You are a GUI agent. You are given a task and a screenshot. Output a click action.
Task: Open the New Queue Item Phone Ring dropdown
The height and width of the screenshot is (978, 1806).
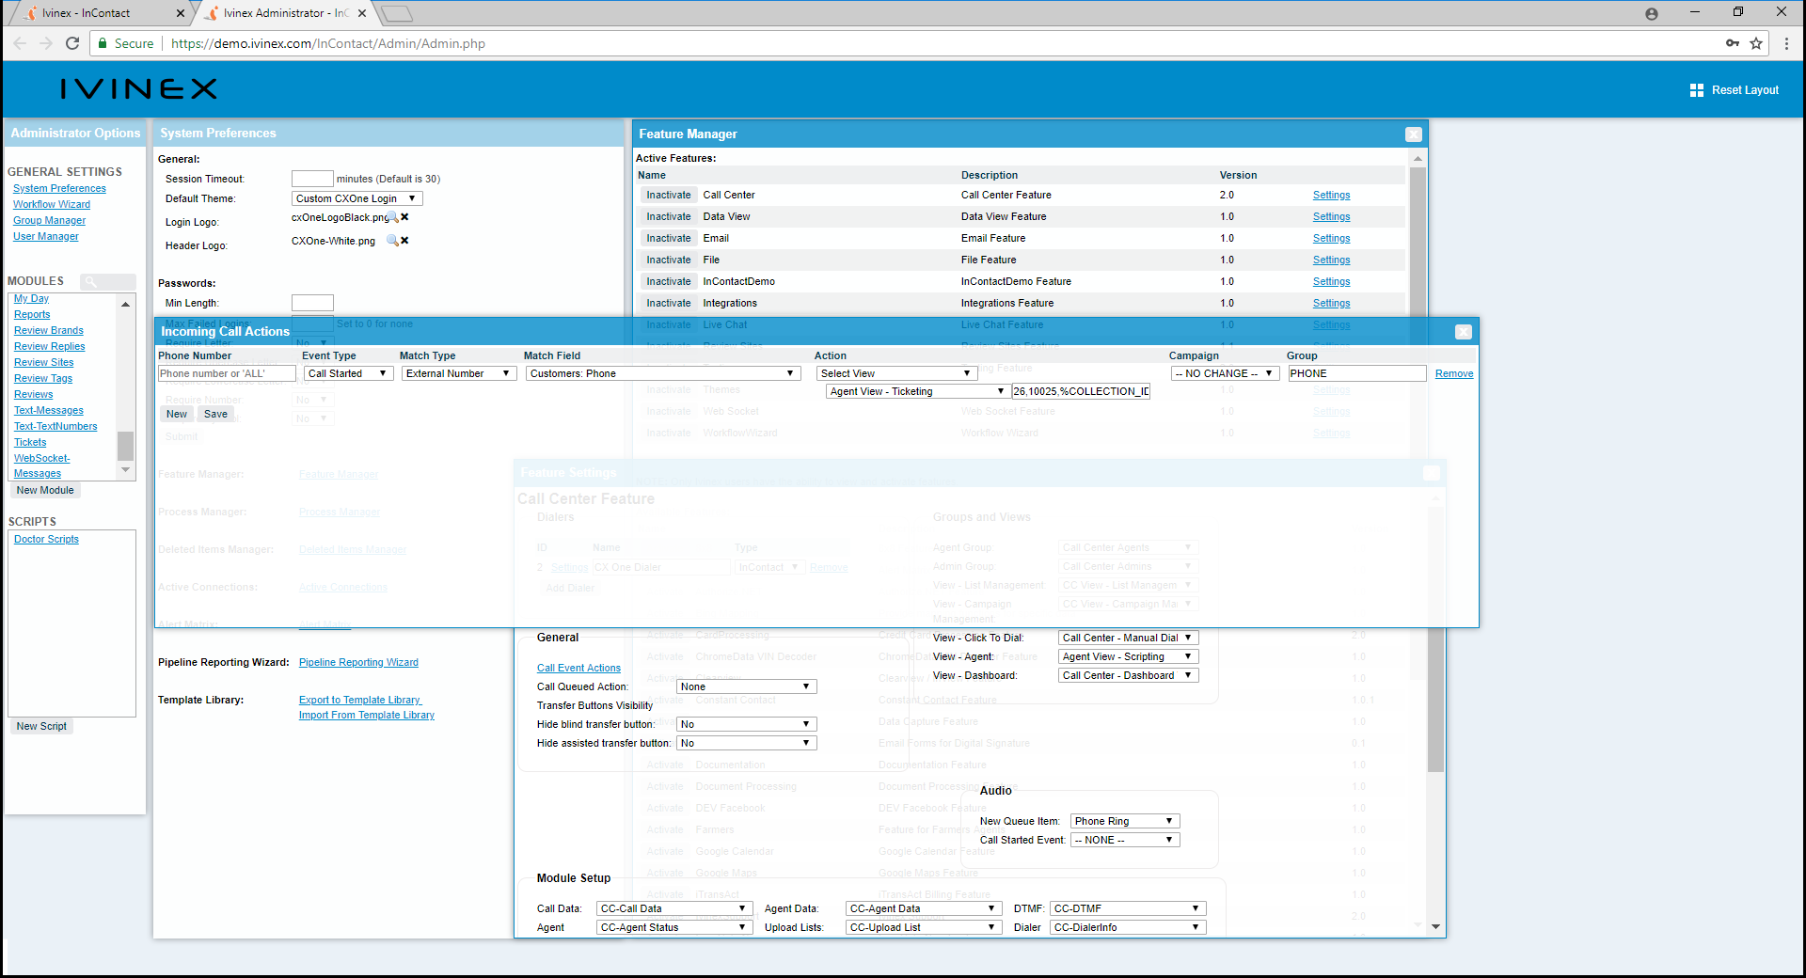point(1125,821)
